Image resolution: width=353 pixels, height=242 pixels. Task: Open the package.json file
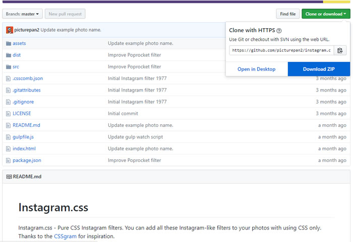click(x=27, y=160)
